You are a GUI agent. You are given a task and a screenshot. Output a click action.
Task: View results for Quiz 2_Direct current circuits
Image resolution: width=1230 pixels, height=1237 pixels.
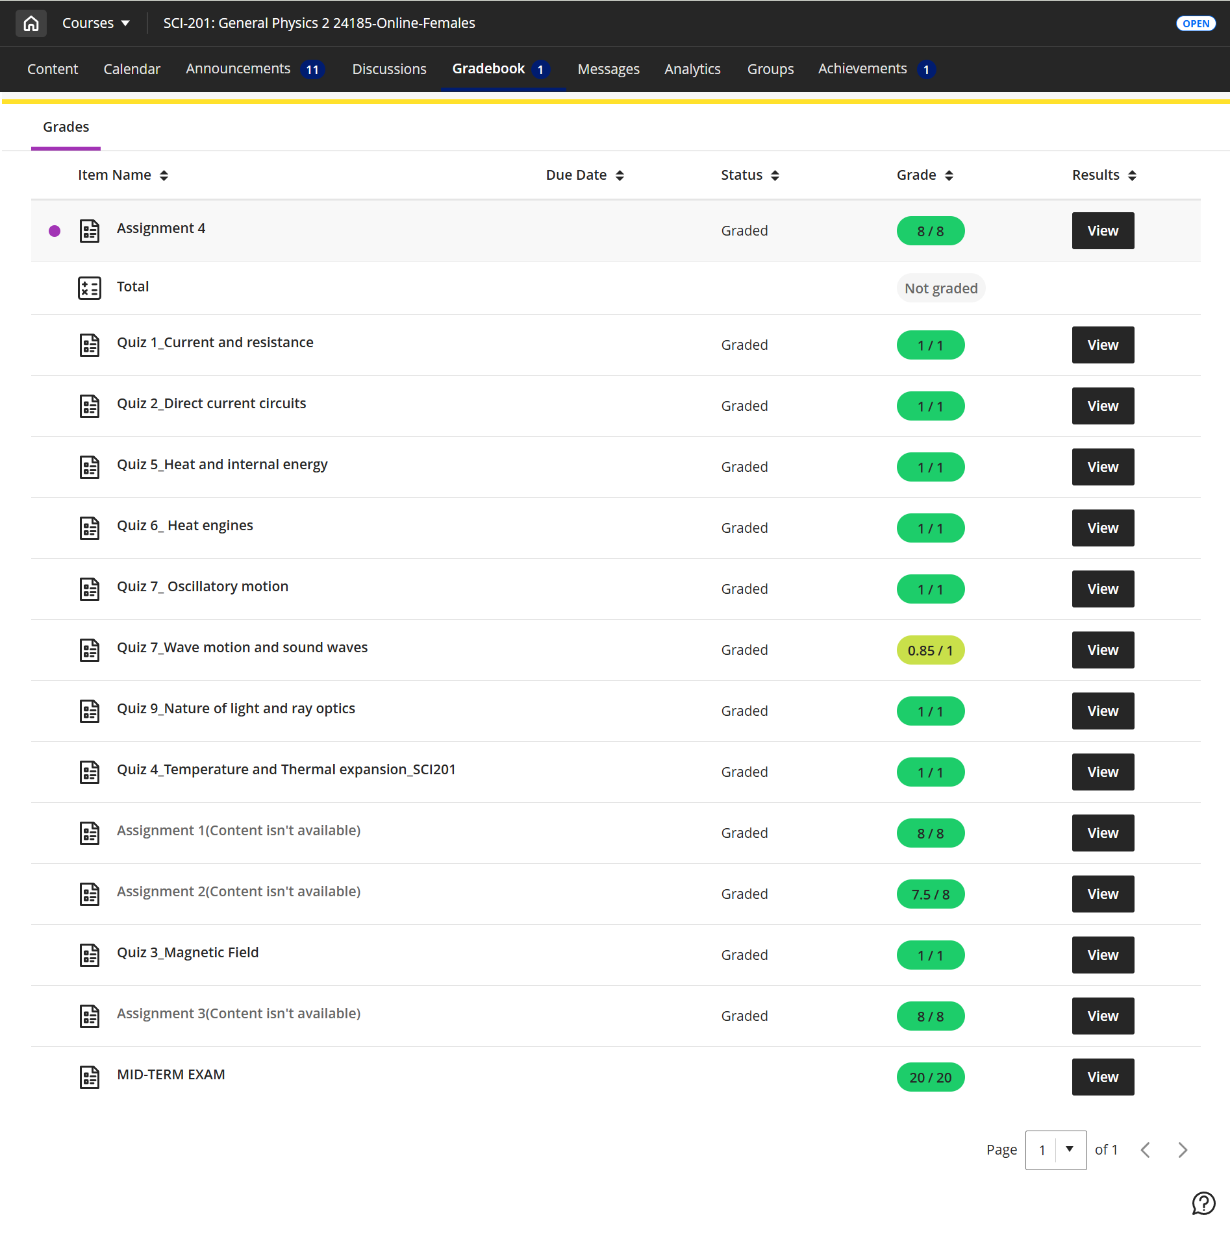point(1103,406)
